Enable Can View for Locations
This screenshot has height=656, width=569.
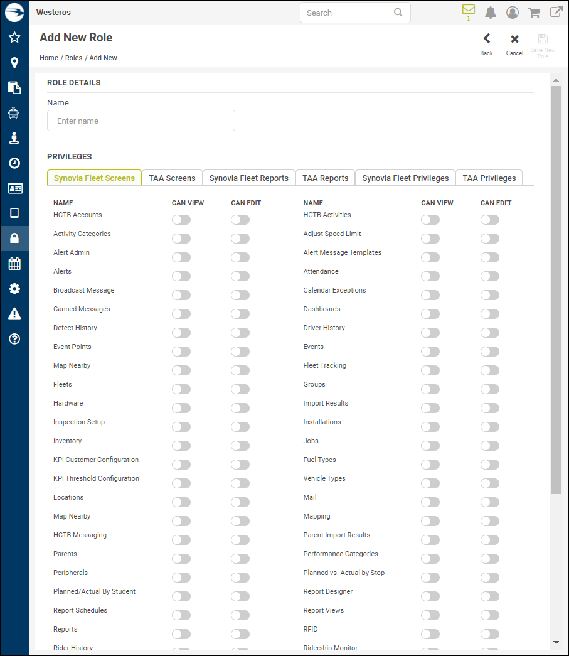(x=181, y=502)
